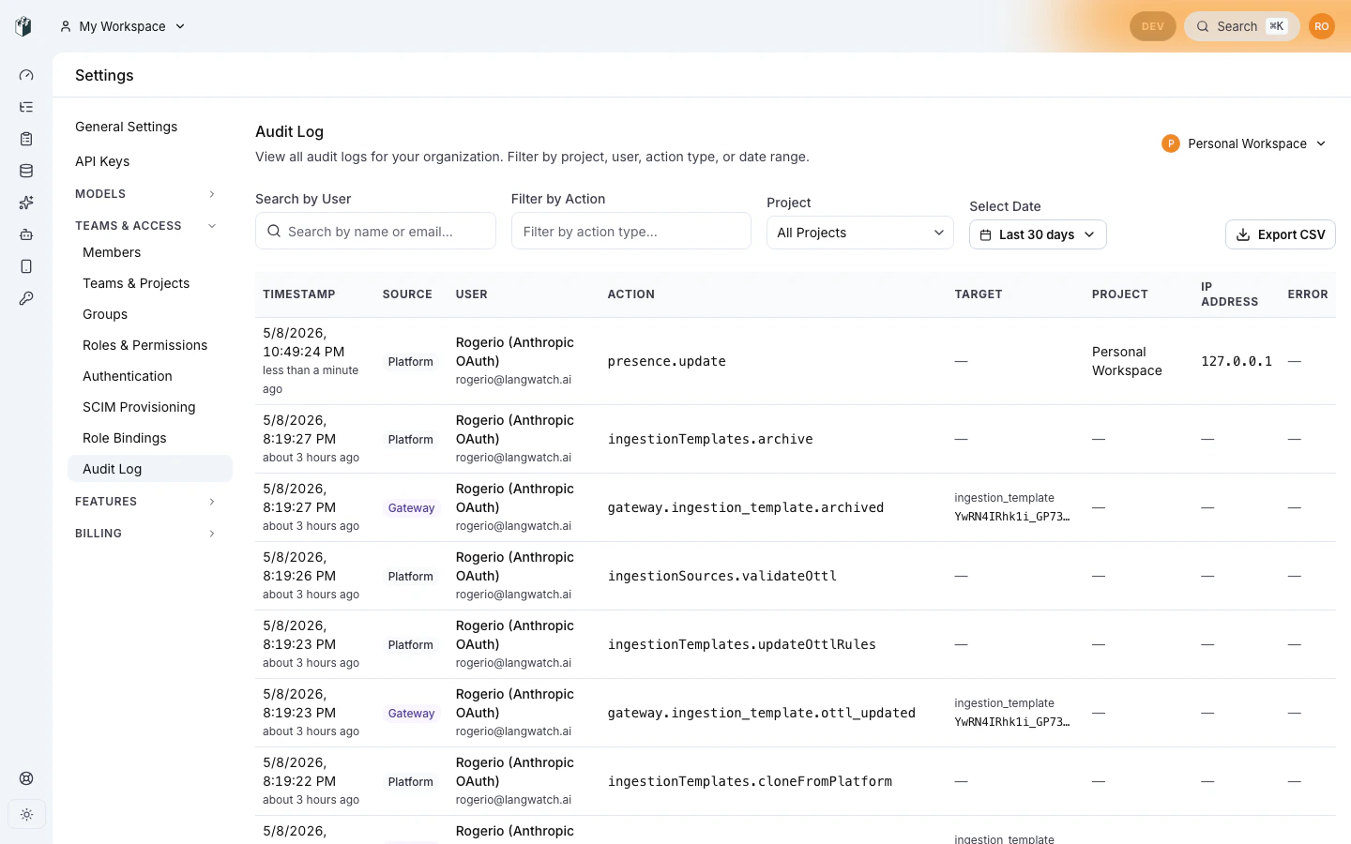Open the All Projects filter dropdown
Viewport: 1351px width, 844px height.
860,233
